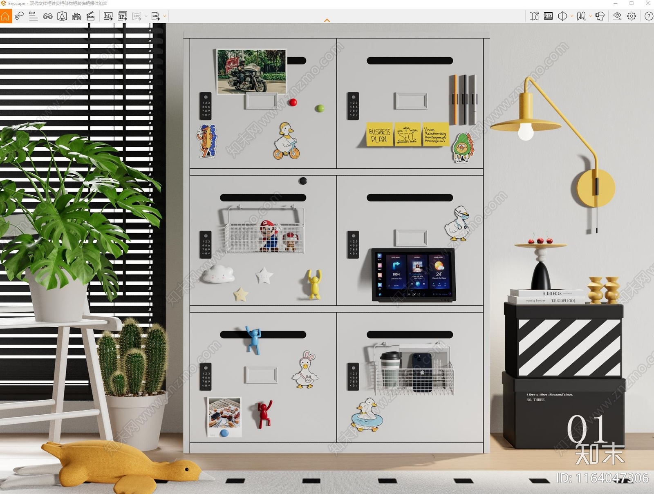Screen dimensions: 654x494
Task: Click the Batch Rendering export icon
Action: [x=122, y=16]
